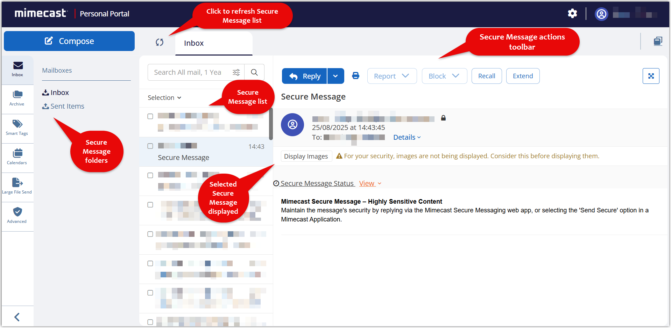
Task: Expand the message to full screen view
Action: 651,76
